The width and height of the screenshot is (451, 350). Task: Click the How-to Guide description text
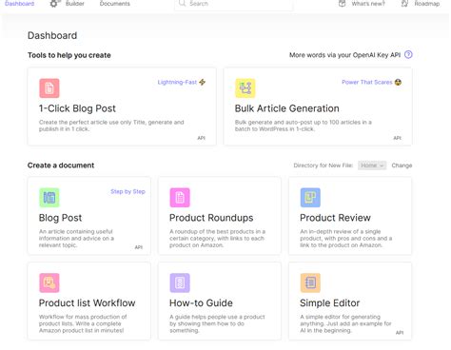[217, 323]
